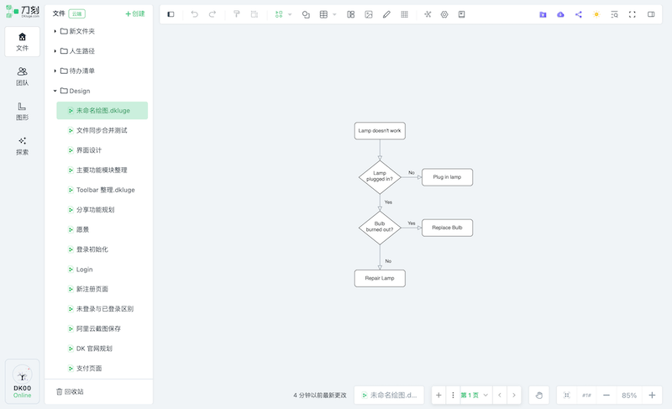The height and width of the screenshot is (409, 672).
Task: Expand the 人生路径 folder
Action: click(x=55, y=51)
